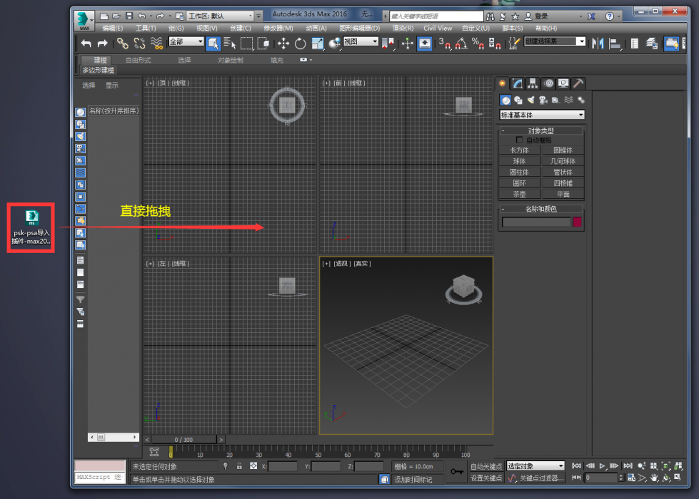
Task: Click the Select and Link chain icon
Action: click(122, 43)
